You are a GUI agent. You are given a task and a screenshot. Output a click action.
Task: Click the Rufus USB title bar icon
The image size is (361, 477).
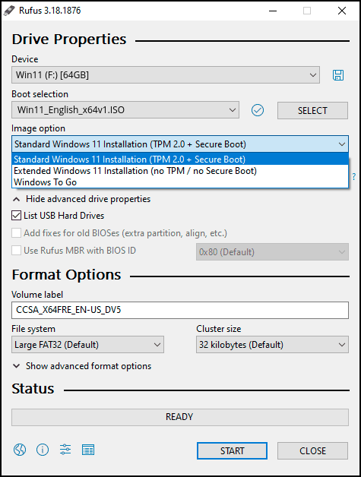[x=9, y=11]
